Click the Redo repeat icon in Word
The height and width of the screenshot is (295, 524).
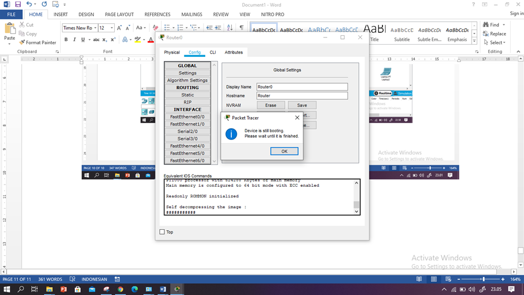click(x=44, y=4)
